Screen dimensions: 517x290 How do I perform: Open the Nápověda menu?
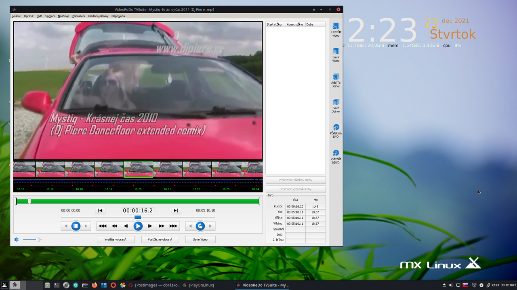(x=118, y=16)
